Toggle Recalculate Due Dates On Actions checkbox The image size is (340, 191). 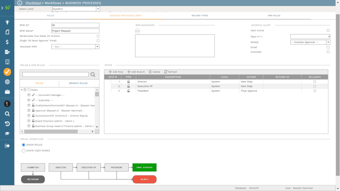click(98, 36)
